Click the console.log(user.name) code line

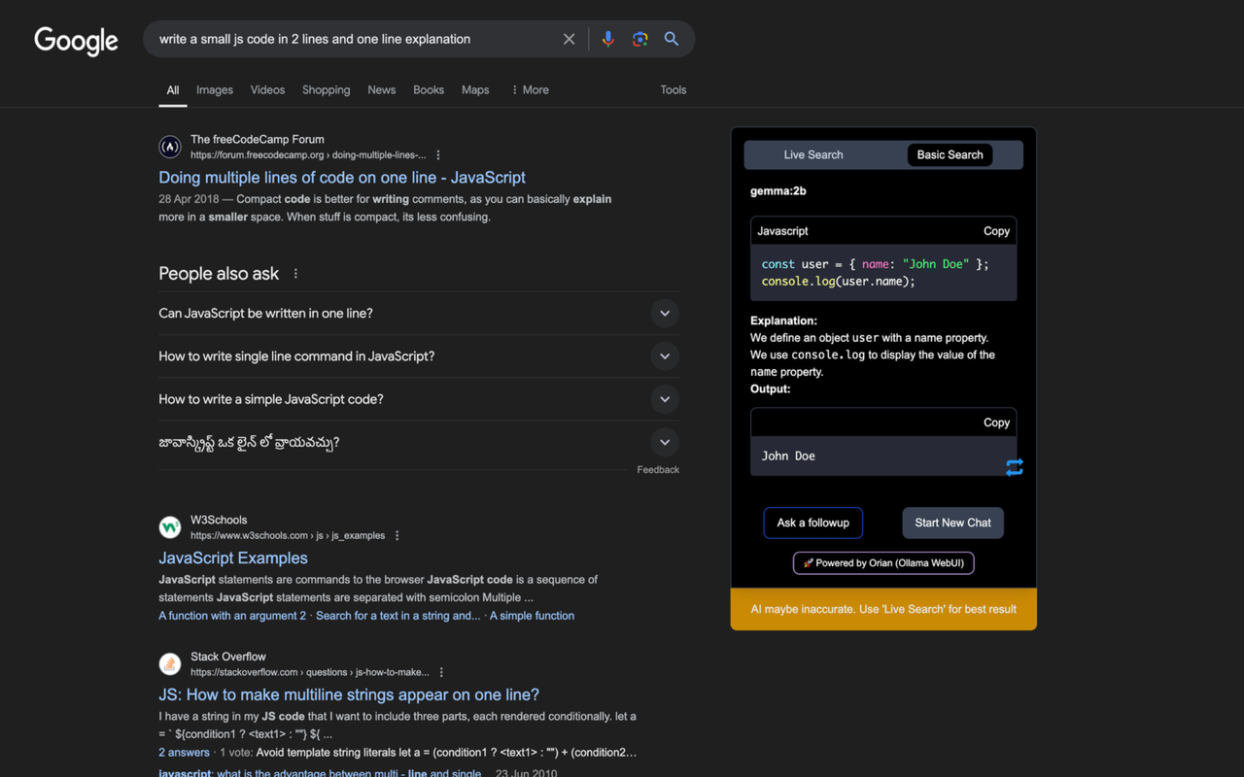point(838,282)
